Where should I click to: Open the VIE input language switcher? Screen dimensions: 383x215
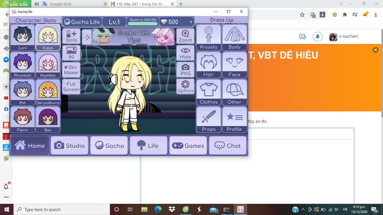tap(345, 209)
